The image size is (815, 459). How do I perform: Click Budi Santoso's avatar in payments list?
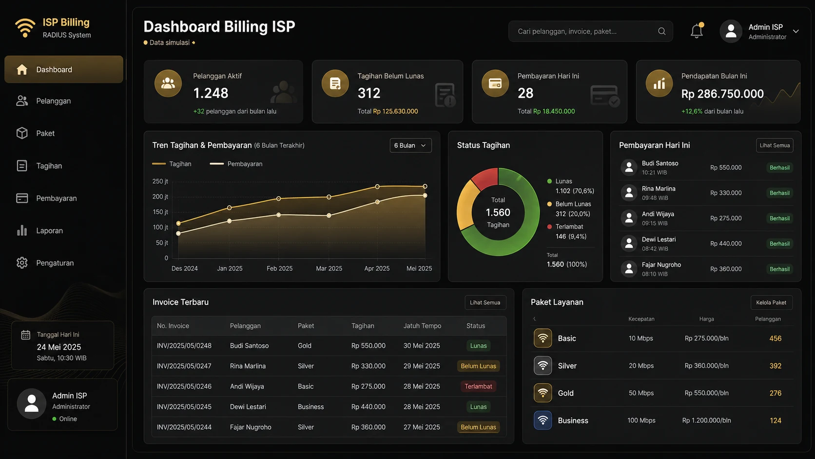629,167
